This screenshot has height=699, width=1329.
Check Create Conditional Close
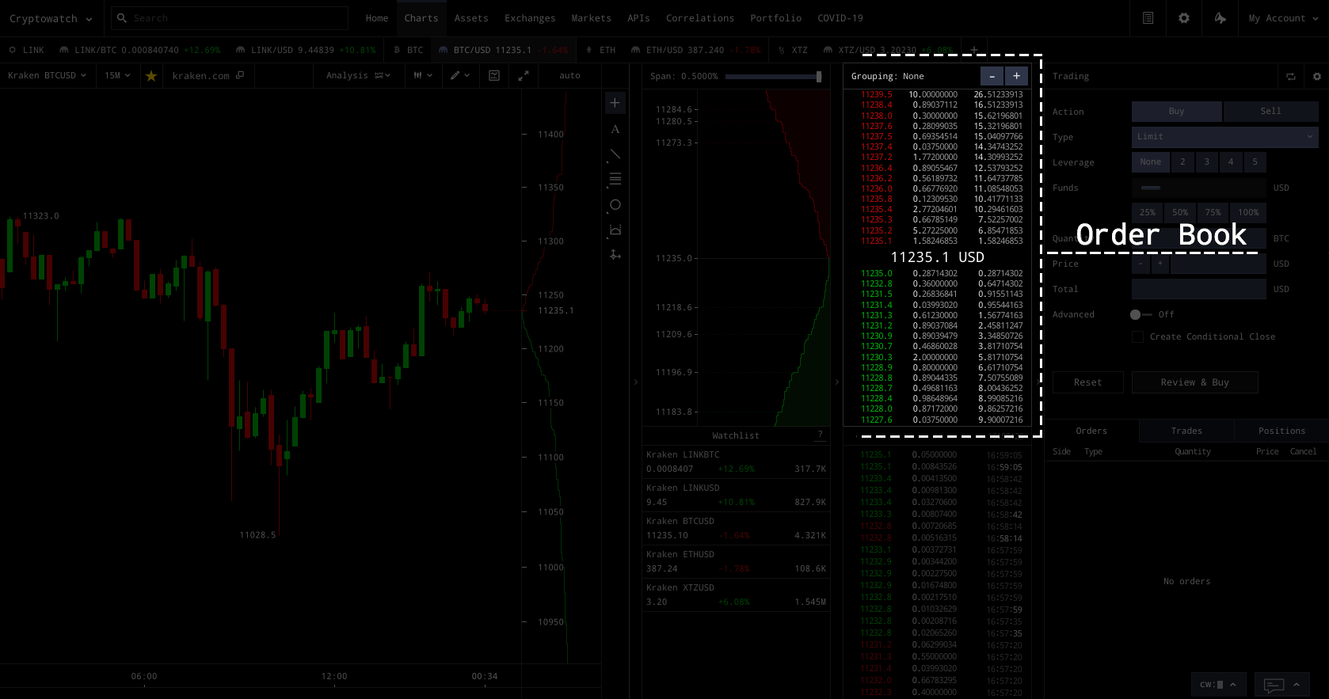(1137, 336)
